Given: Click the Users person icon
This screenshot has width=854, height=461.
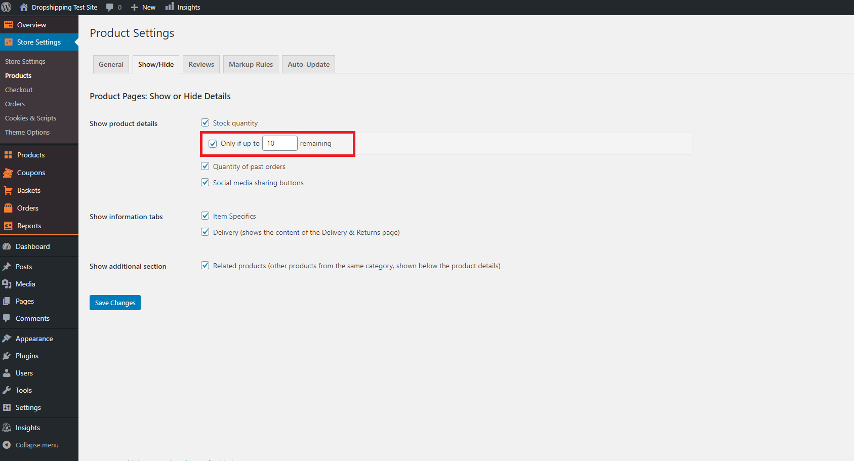Looking at the screenshot, I should click(7, 373).
